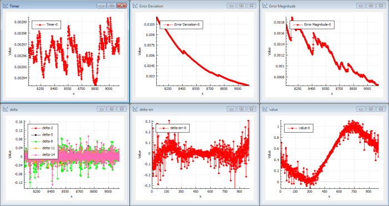389x206 pixels.
Task: Minimize the Error Deviation window
Action: pos(232,6)
